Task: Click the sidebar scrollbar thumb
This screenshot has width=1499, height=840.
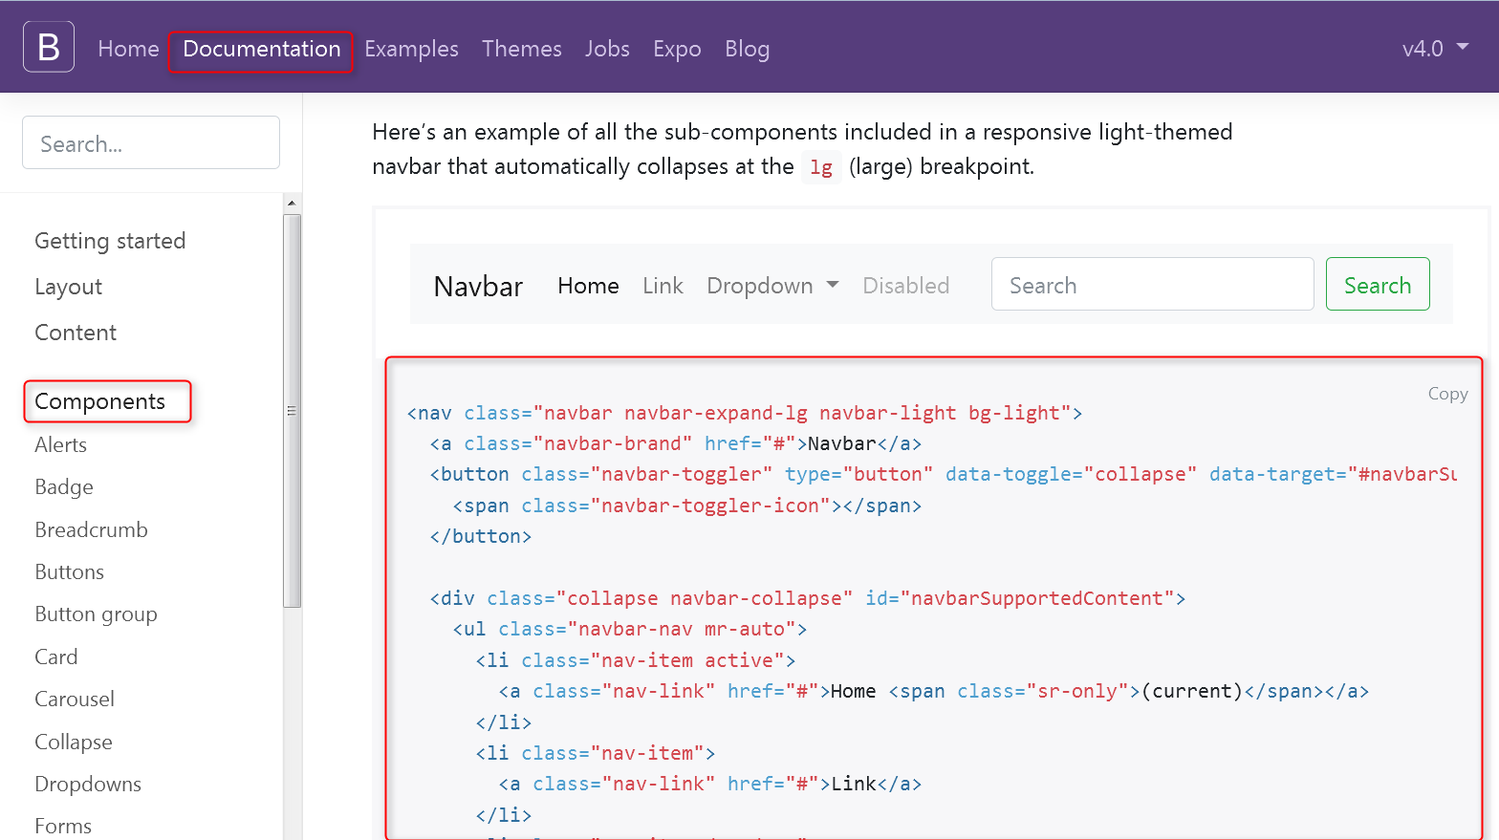Action: click(x=292, y=411)
